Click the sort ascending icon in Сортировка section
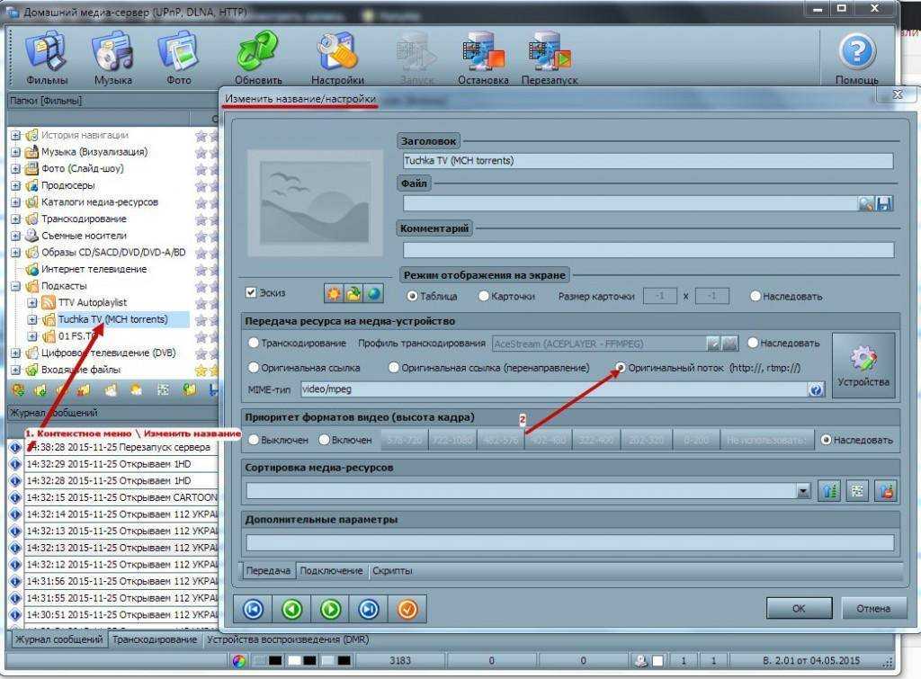Viewport: 921px width, 679px height. [x=828, y=490]
